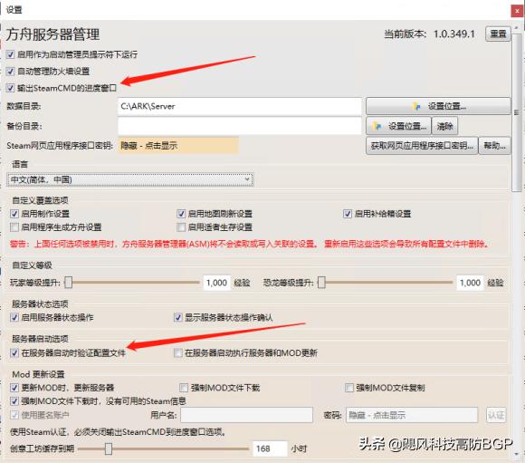525x463 pixels.
Task: Enable 强制MOD文件下载 checkbox
Action: click(184, 388)
